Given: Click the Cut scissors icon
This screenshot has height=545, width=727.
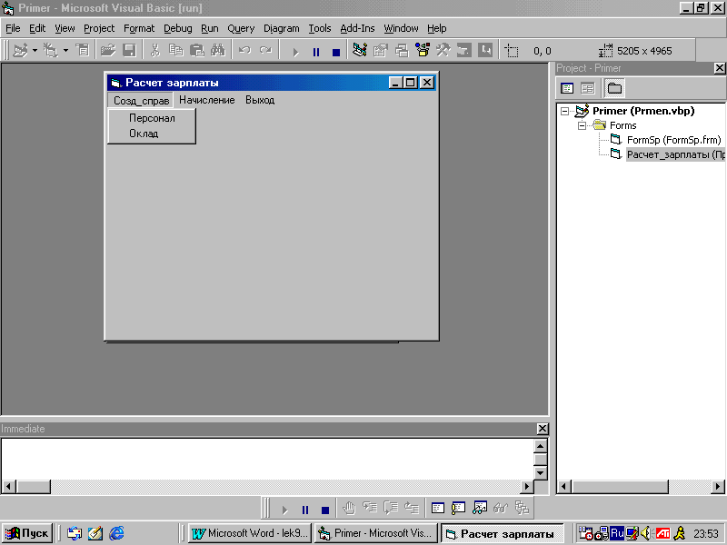Looking at the screenshot, I should coord(154,50).
